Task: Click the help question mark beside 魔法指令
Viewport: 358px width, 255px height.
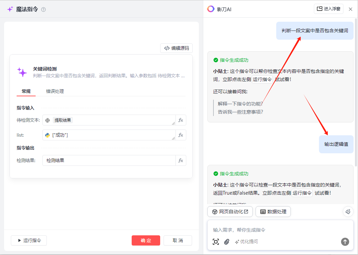Action: tap(43, 9)
